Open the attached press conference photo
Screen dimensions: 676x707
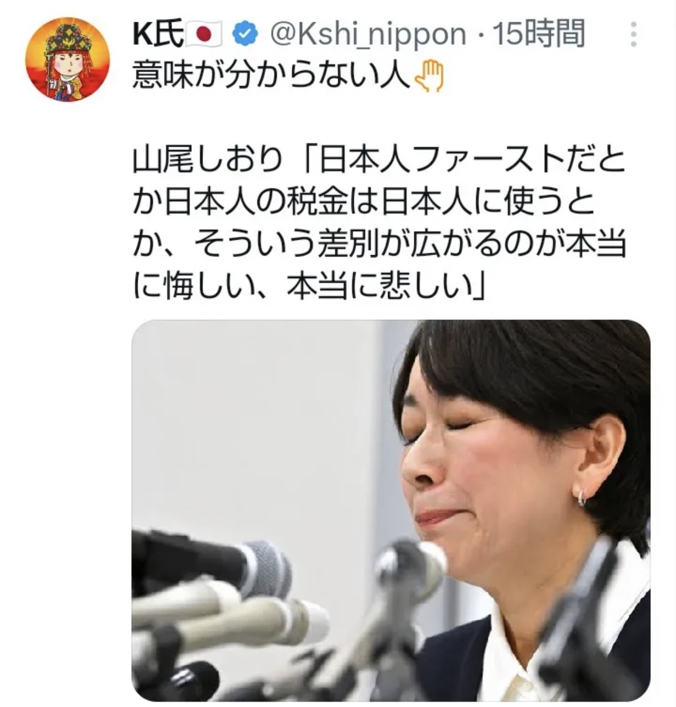pyautogui.click(x=391, y=510)
